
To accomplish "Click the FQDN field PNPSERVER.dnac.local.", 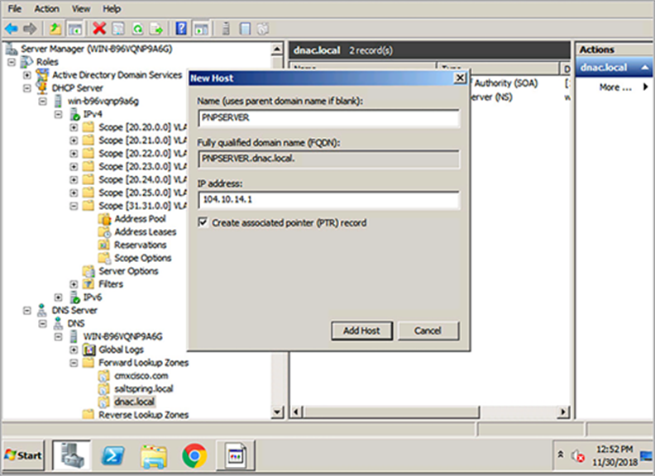I will pyautogui.click(x=329, y=159).
